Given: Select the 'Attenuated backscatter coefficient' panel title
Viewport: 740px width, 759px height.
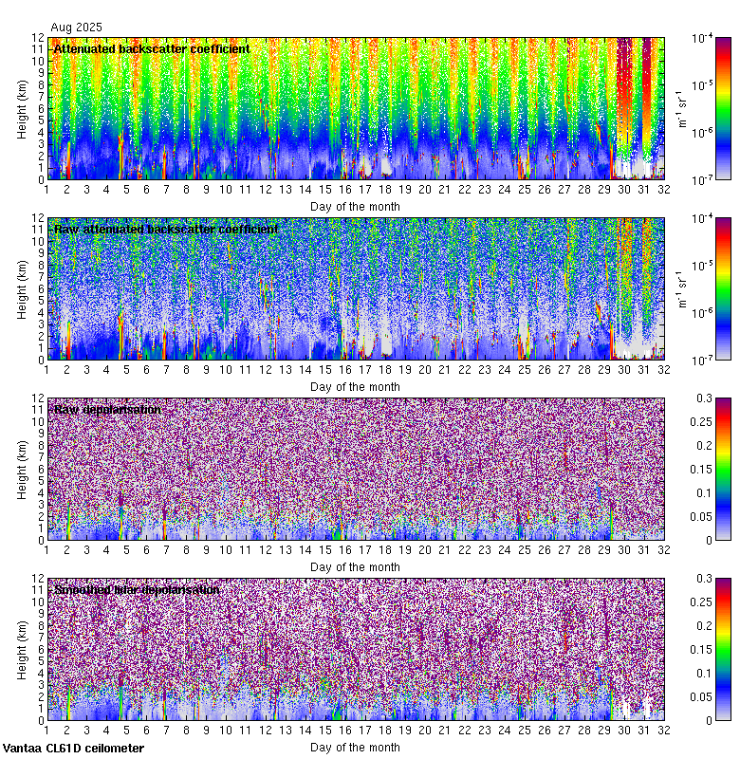Looking at the screenshot, I should [152, 48].
